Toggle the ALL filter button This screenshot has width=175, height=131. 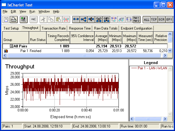click(146, 20)
